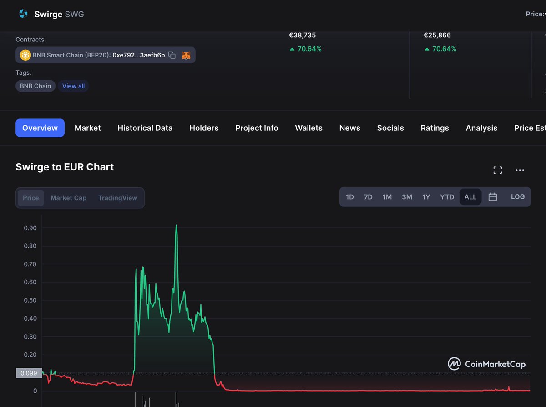Copy the BNB contract address
Image resolution: width=546 pixels, height=407 pixels.
[172, 55]
